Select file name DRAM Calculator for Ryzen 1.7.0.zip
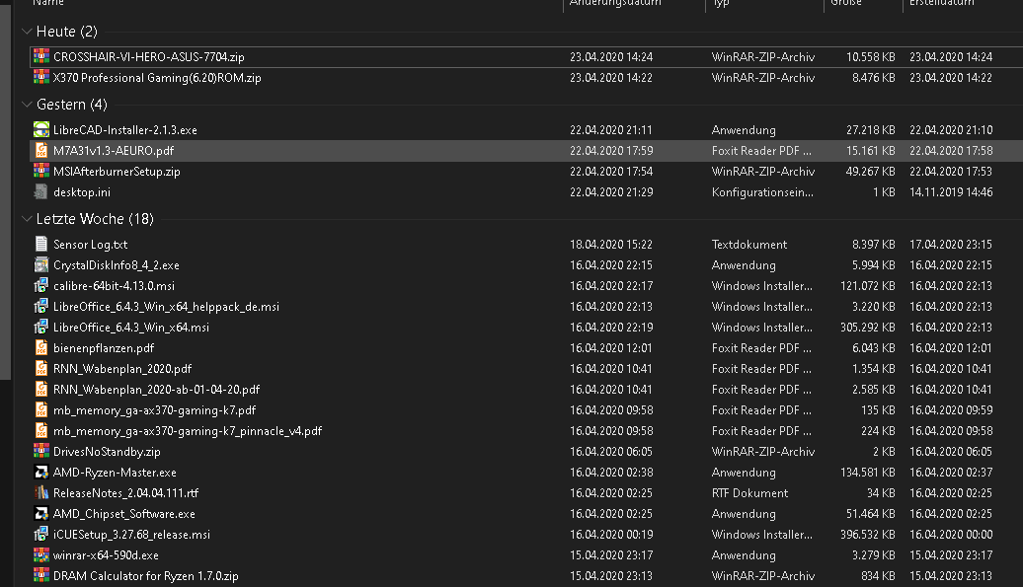The width and height of the screenshot is (1023, 587). tap(146, 576)
